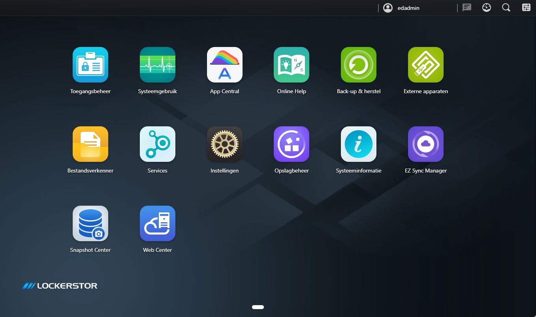Open Instellingen gear app
The image size is (536, 317).
225,144
